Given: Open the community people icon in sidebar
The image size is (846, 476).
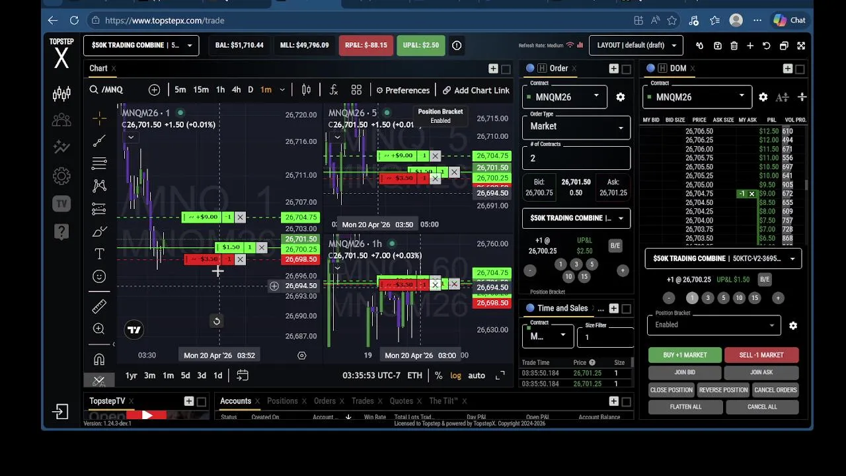Looking at the screenshot, I should pyautogui.click(x=61, y=120).
